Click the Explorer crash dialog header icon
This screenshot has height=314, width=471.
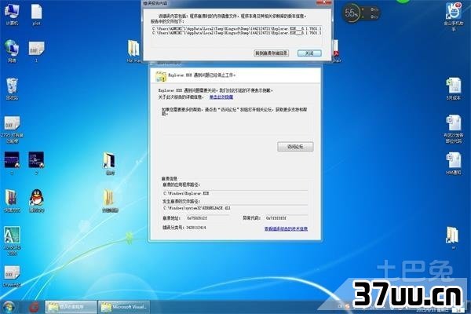click(161, 76)
